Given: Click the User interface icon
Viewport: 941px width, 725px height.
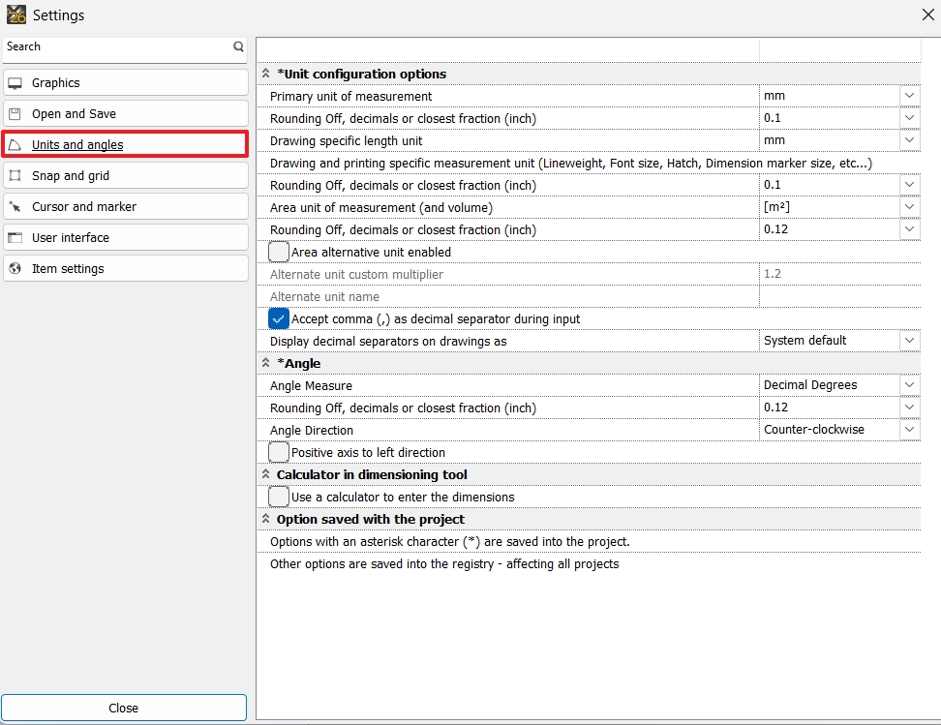Looking at the screenshot, I should click(x=15, y=238).
